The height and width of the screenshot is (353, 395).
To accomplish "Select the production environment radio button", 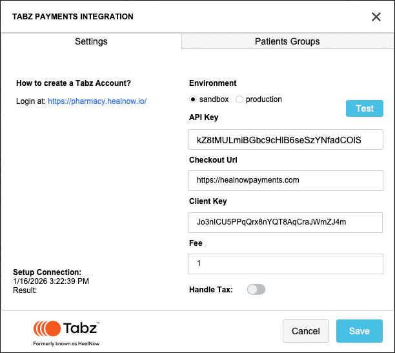I will coord(239,99).
